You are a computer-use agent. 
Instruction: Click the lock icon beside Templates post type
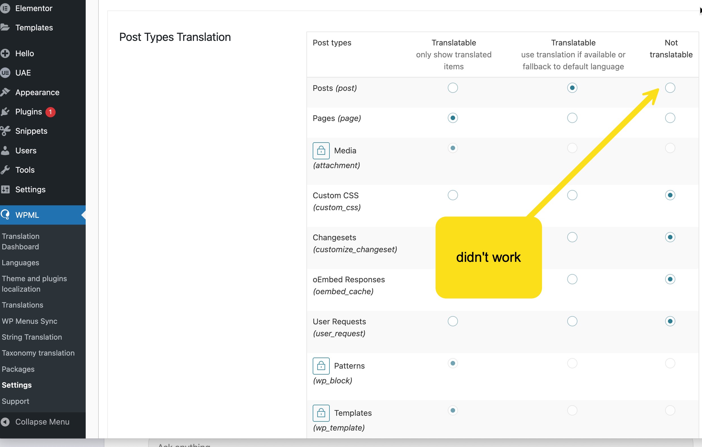[321, 413]
